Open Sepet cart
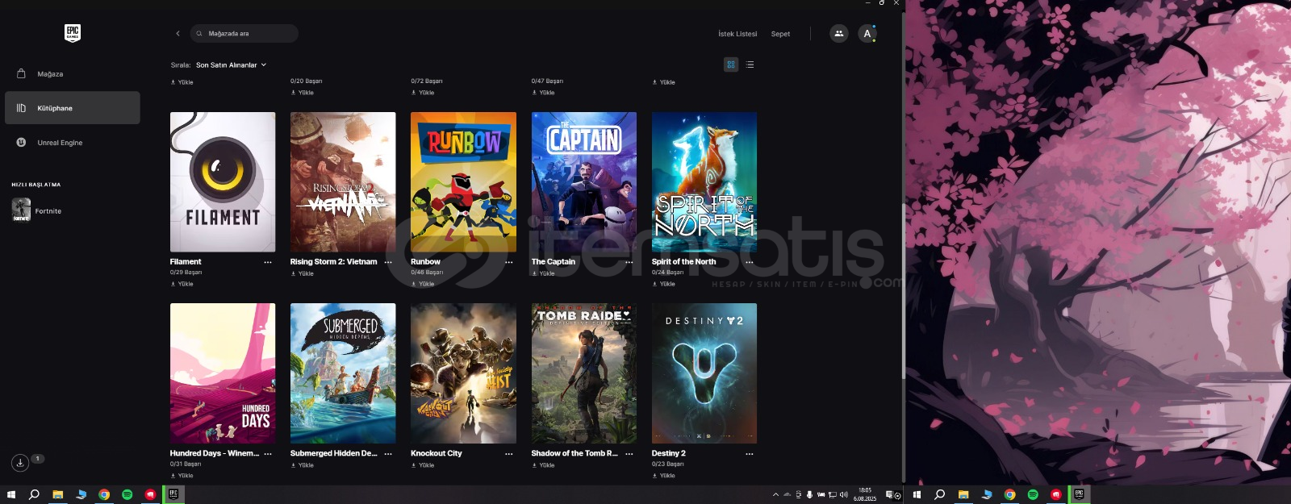 (x=780, y=34)
